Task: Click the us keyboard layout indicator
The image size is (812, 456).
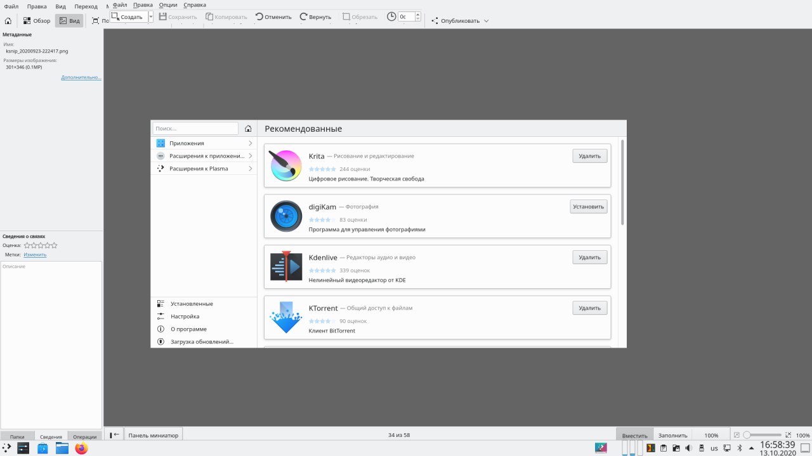Action: [x=714, y=448]
